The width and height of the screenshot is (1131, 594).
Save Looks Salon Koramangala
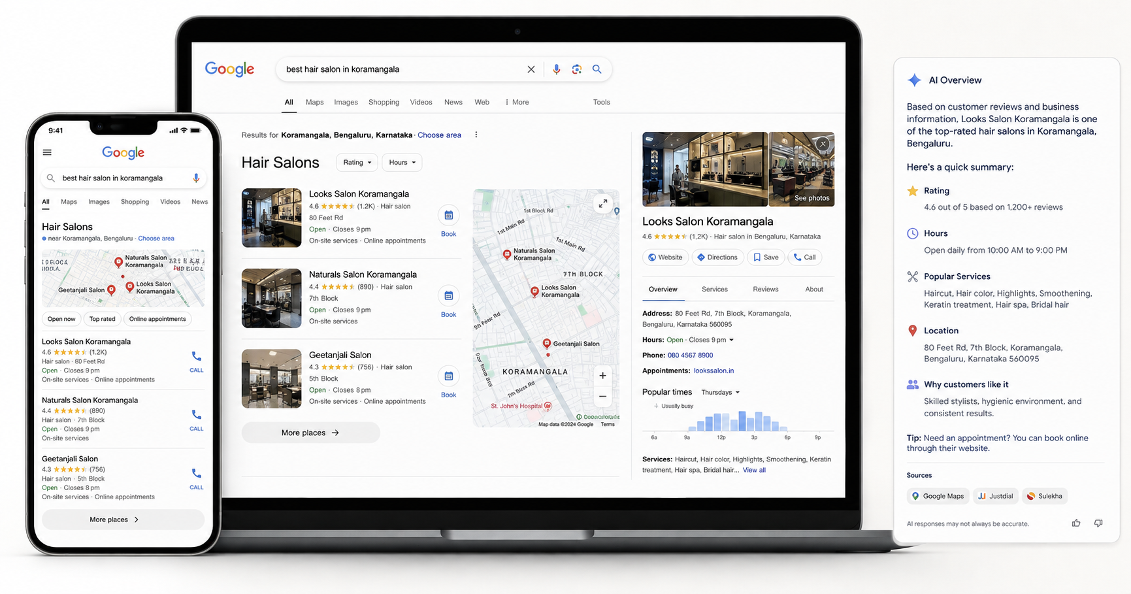point(766,257)
